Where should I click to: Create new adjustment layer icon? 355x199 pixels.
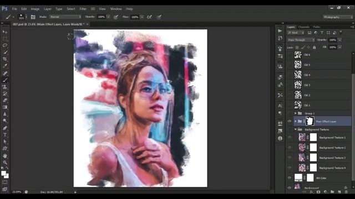[326, 192]
